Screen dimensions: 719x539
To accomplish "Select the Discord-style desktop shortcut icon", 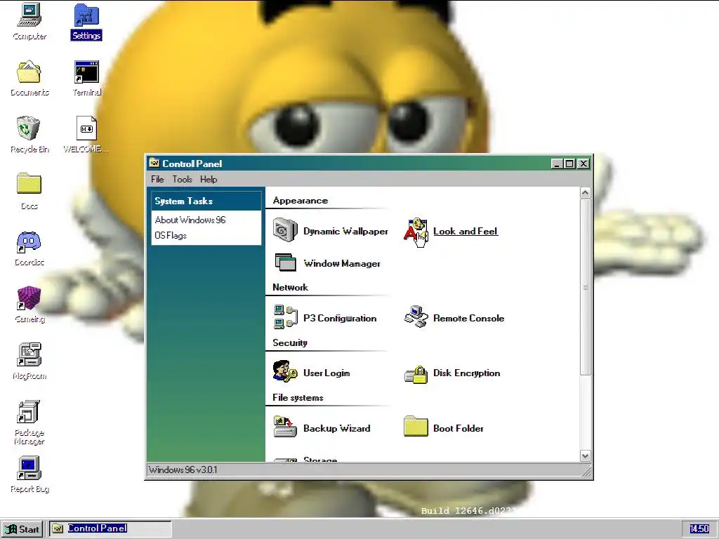I will (x=28, y=241).
